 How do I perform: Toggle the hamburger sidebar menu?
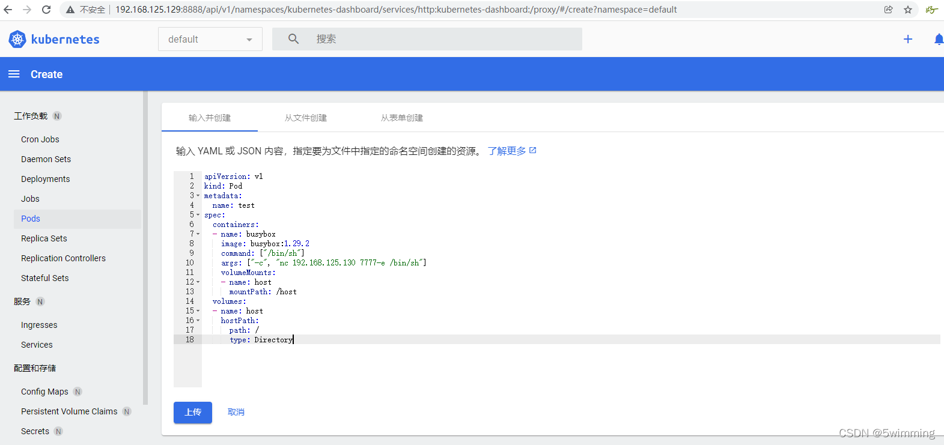tap(14, 74)
